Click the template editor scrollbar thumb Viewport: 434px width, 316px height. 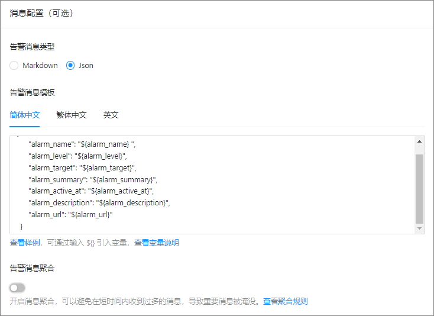point(420,189)
